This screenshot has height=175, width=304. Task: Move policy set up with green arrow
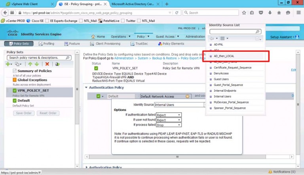coord(30,64)
